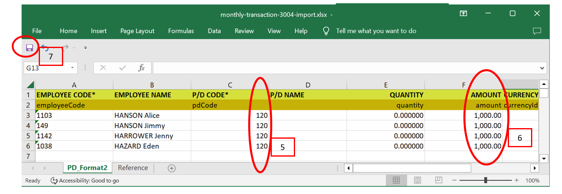Viewport: 562px width, 194px height.
Task: Click the Insert Function fx icon
Action: (x=141, y=68)
